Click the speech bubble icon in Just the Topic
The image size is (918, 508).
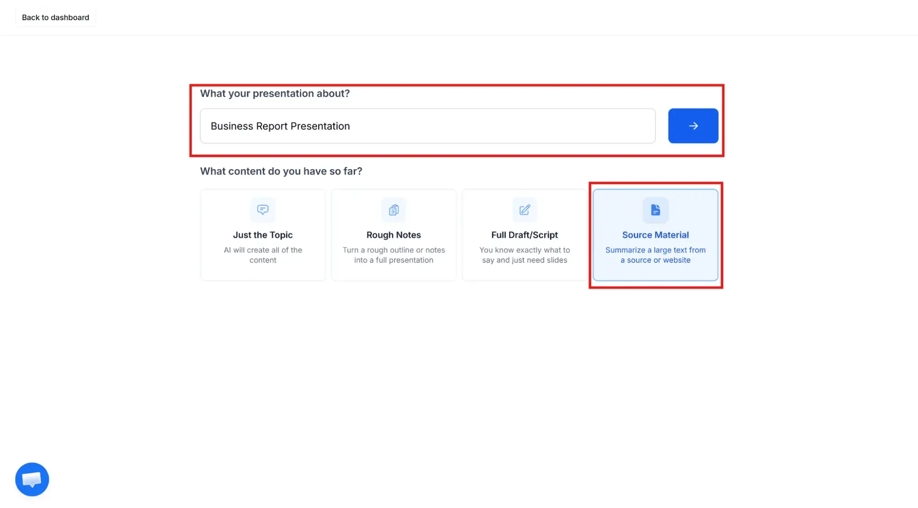click(x=263, y=210)
